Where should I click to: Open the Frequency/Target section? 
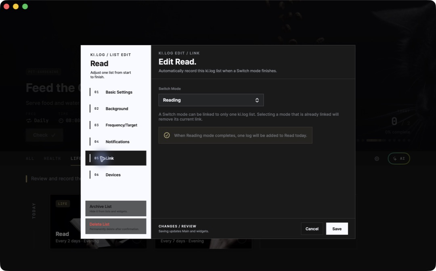(x=116, y=125)
